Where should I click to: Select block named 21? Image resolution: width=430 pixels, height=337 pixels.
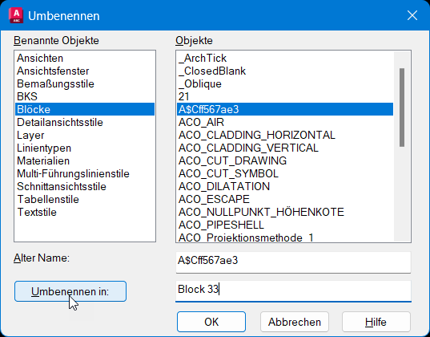(x=285, y=96)
